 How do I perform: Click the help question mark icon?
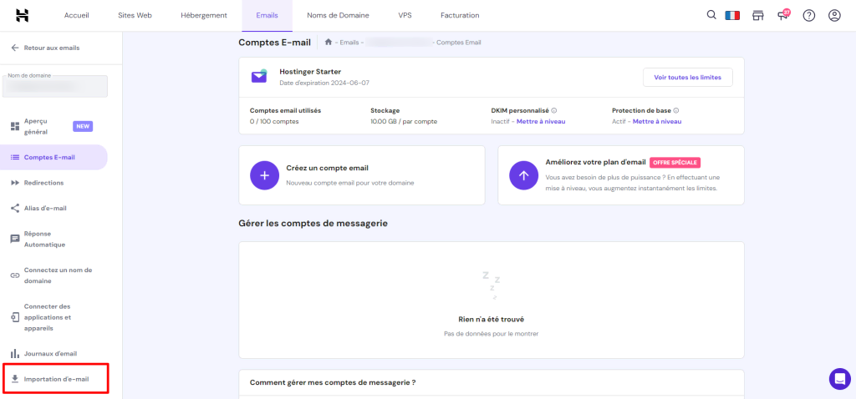808,15
